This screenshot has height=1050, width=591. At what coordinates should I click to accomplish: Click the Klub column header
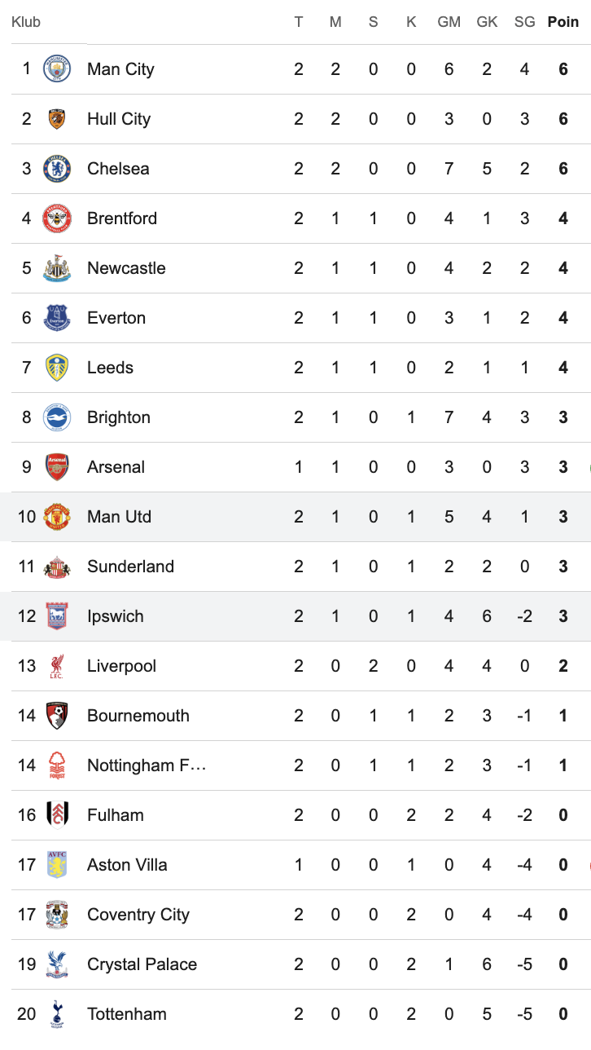26,22
